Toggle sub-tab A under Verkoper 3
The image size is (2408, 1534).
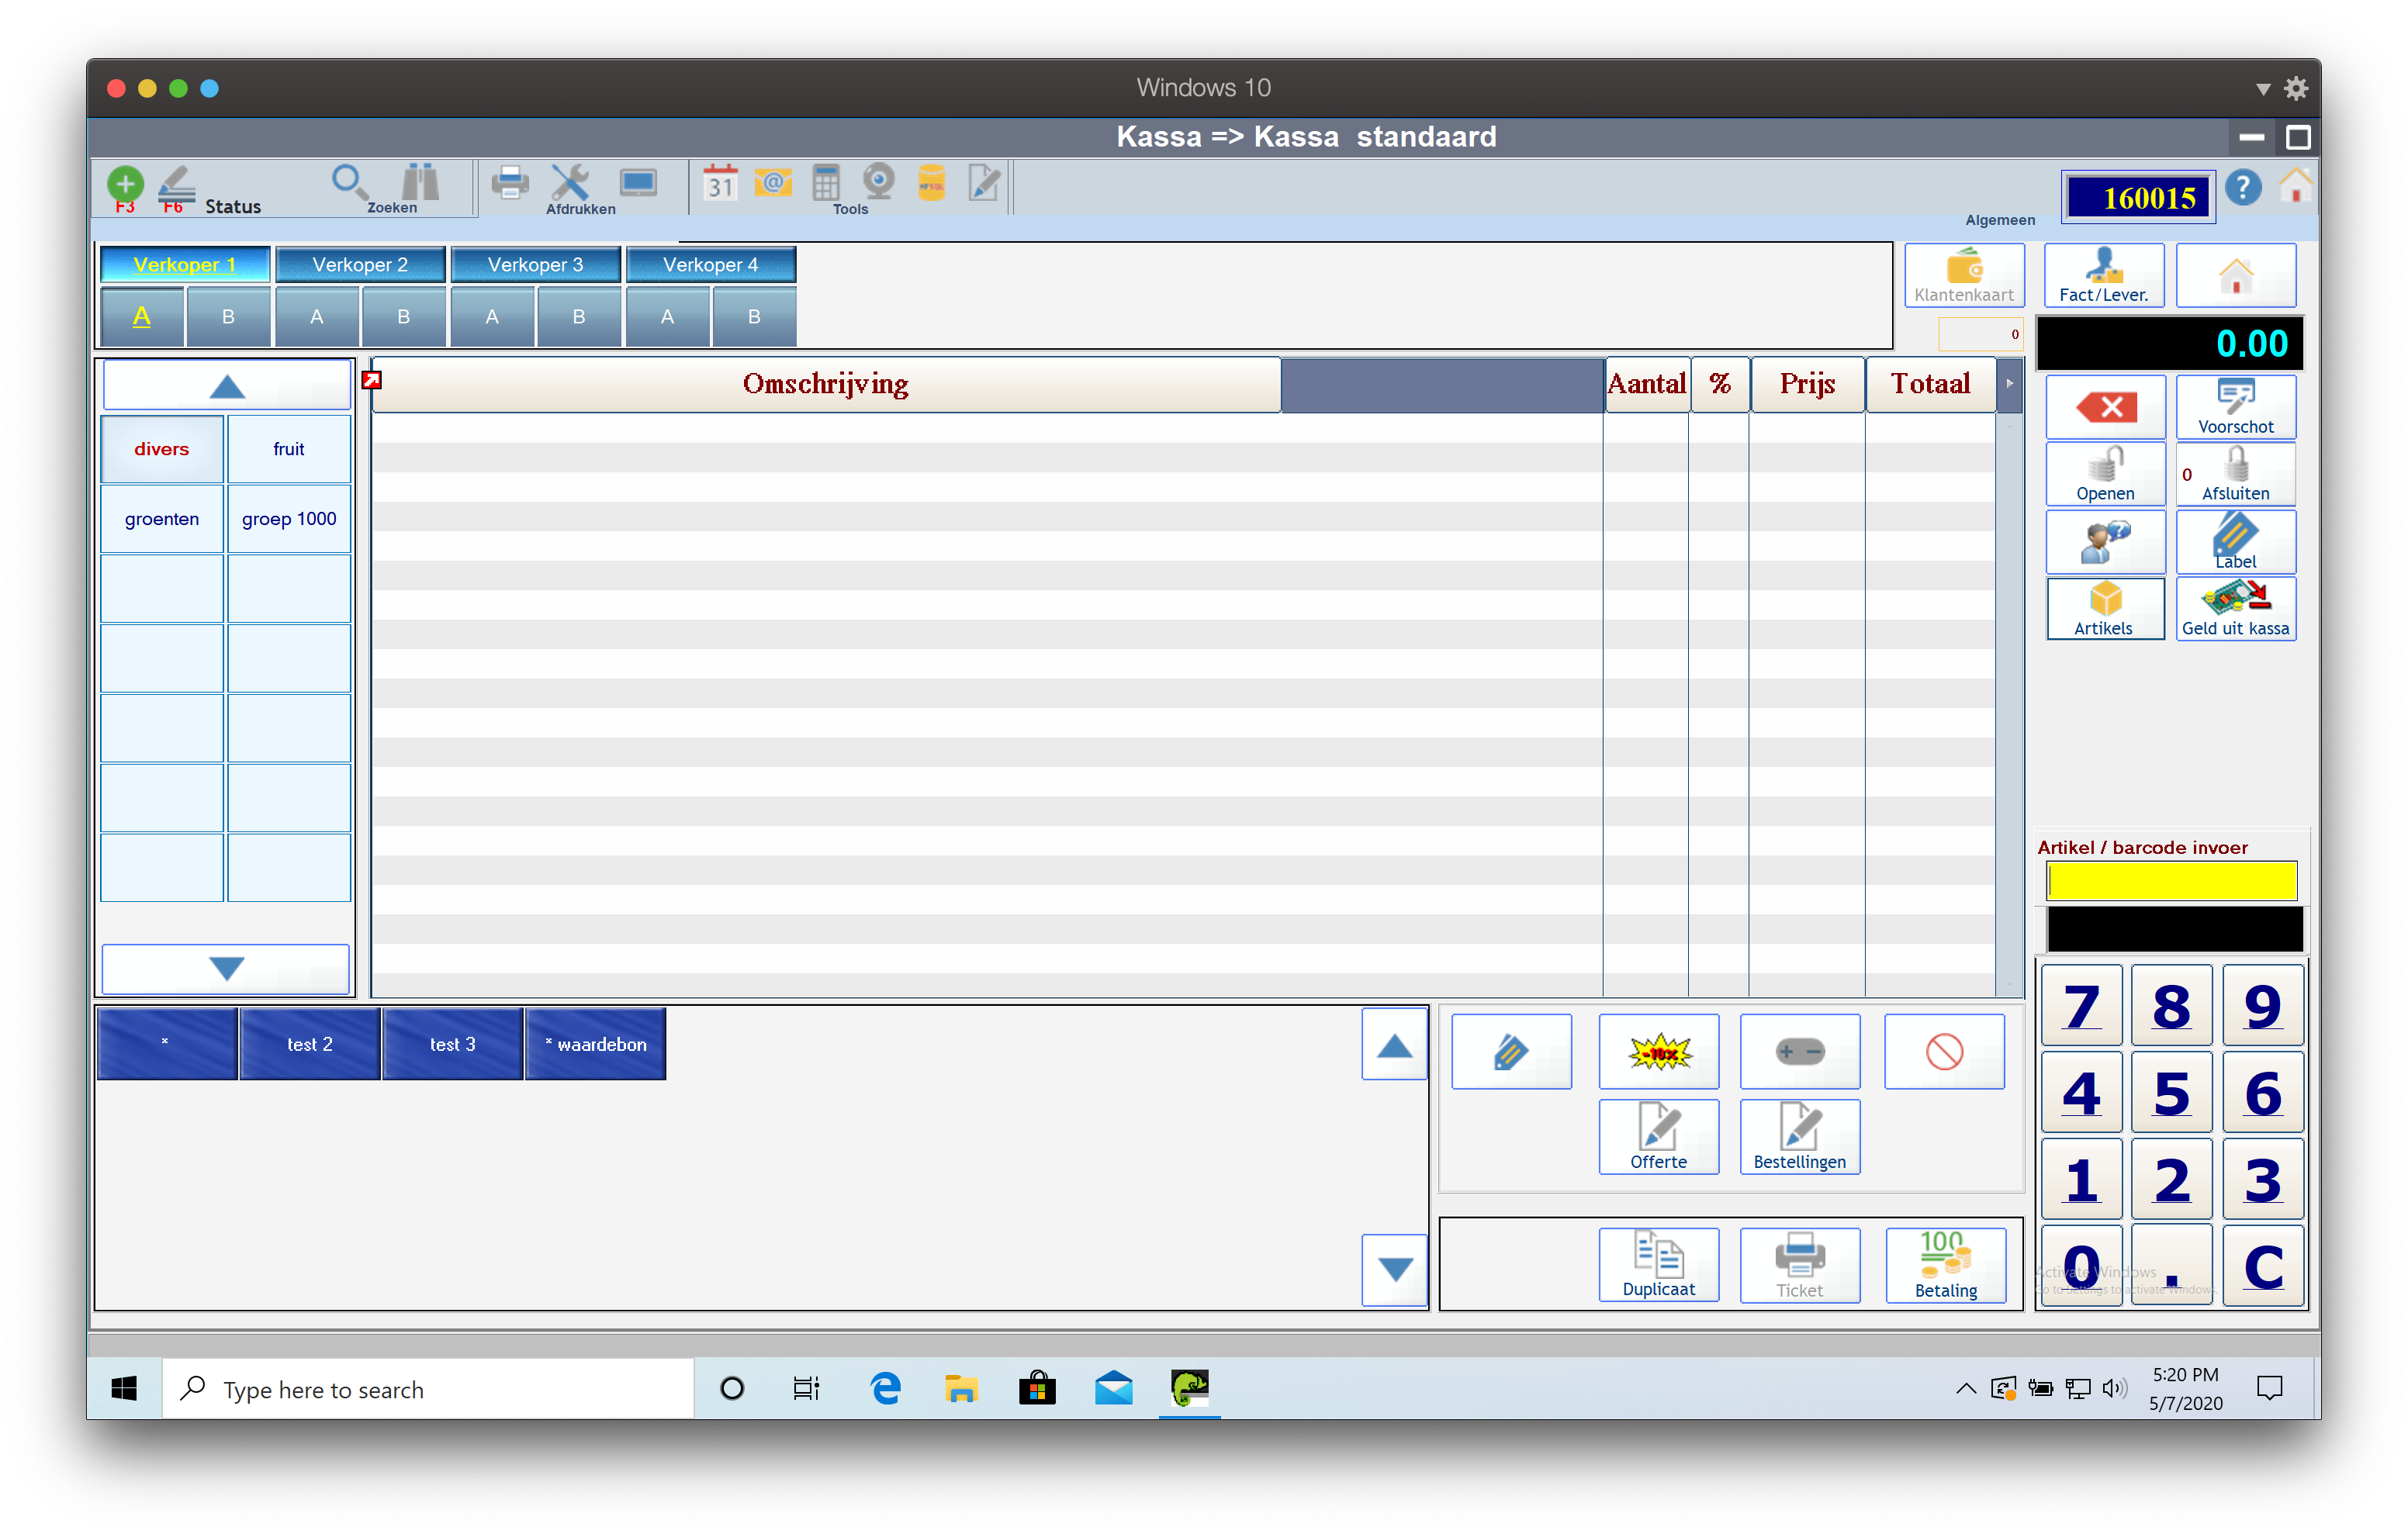(x=492, y=317)
